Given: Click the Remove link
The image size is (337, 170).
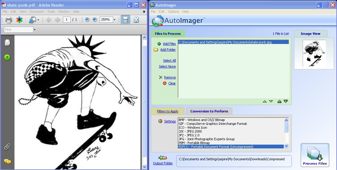Looking at the screenshot, I should coord(170,78).
